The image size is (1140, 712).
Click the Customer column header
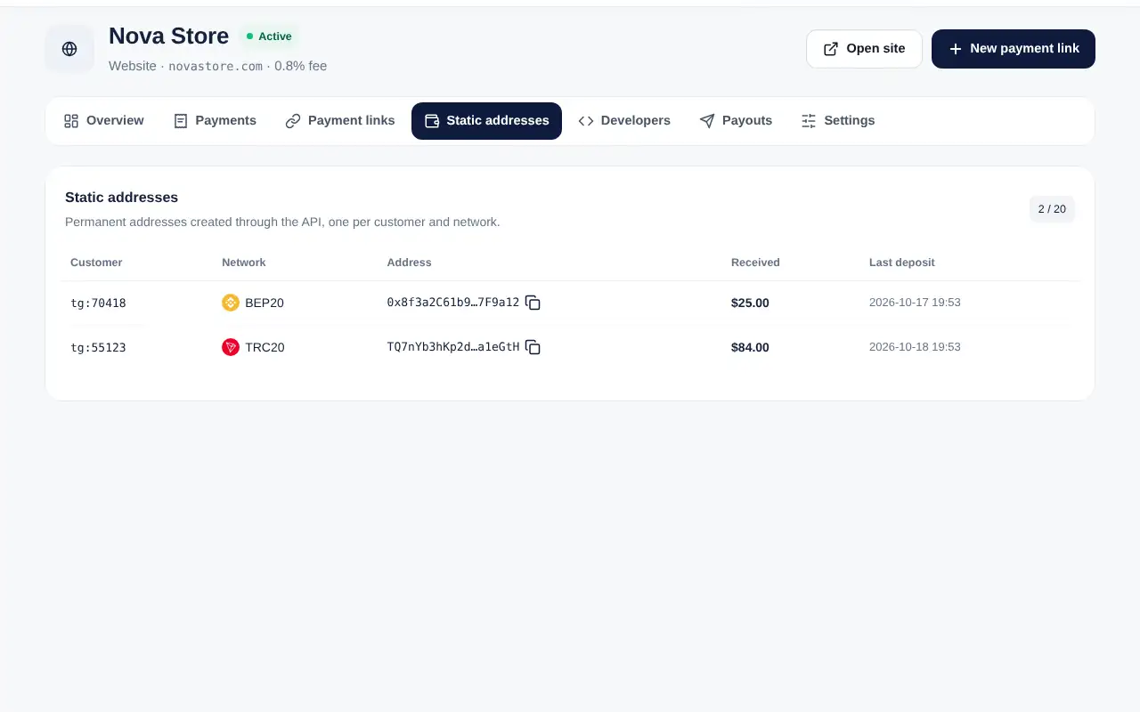click(x=96, y=263)
